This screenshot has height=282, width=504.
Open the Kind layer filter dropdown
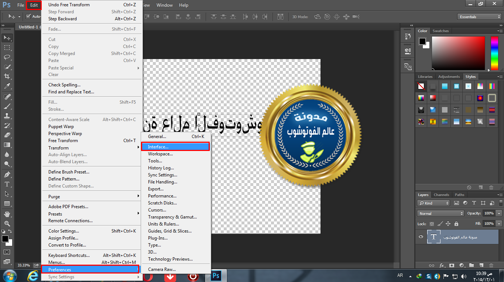pyautogui.click(x=433, y=203)
